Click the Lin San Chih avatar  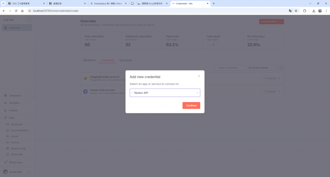pyautogui.click(x=5, y=172)
